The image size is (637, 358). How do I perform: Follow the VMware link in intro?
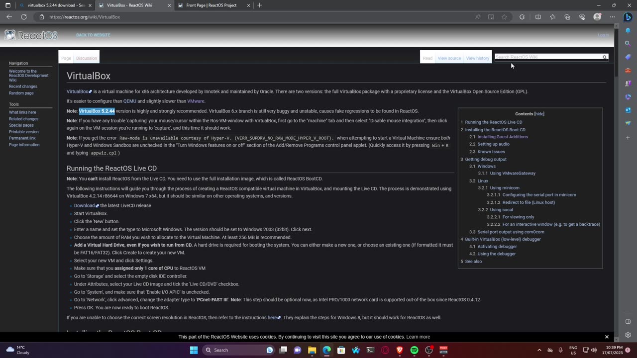click(196, 101)
